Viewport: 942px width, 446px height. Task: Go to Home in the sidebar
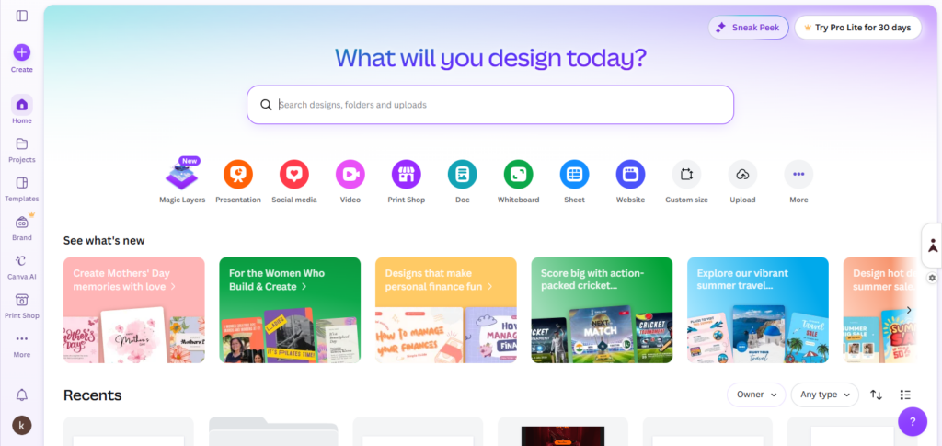click(x=22, y=109)
